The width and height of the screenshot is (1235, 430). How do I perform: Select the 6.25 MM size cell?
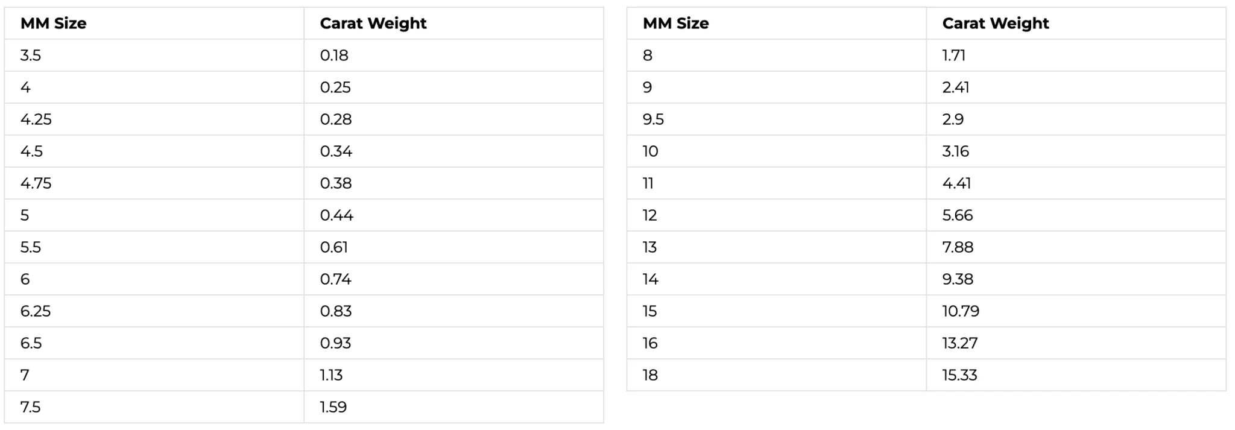36,311
